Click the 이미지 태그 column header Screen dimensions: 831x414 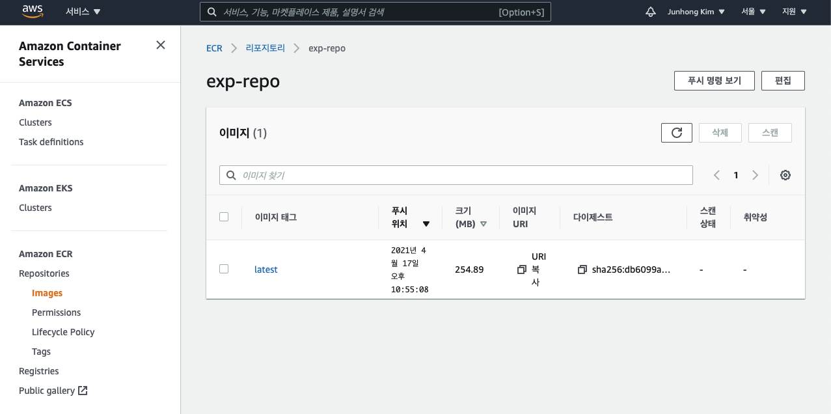point(276,217)
